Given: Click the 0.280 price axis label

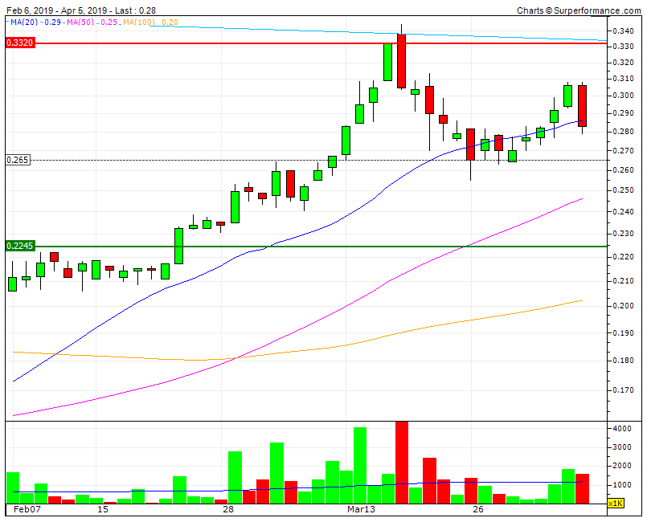Looking at the screenshot, I should [623, 132].
